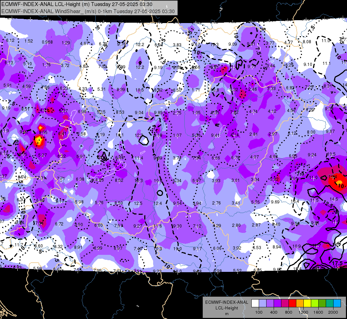347x319 pixels.
Task: Select the grid value 2.87
Action: coord(256,225)
